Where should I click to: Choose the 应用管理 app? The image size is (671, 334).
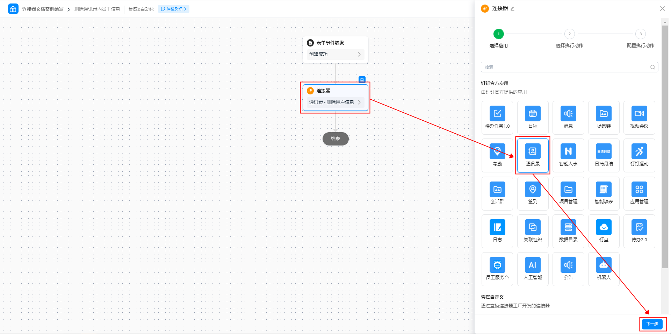tap(639, 193)
